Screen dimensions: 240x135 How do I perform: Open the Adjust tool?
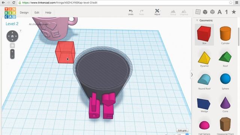[x=157, y=12]
